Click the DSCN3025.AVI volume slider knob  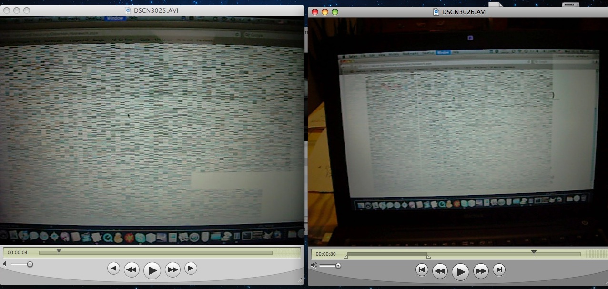(x=30, y=264)
